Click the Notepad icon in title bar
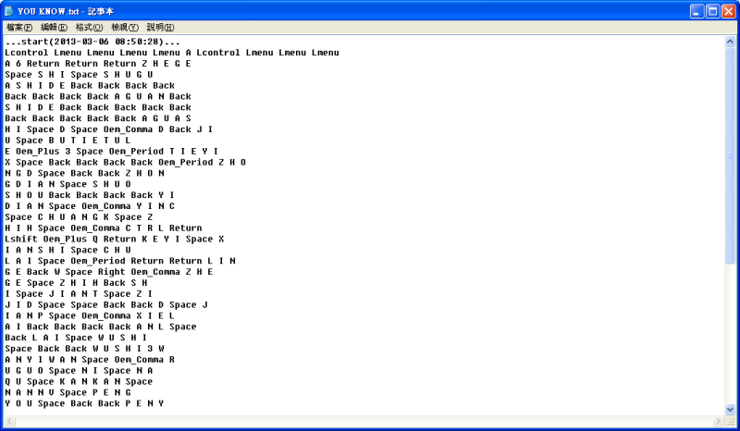Image resolution: width=740 pixels, height=431 pixels. click(9, 11)
